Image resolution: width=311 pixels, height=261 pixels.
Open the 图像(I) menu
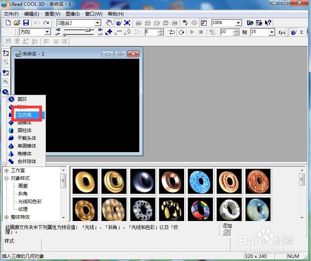[73, 14]
